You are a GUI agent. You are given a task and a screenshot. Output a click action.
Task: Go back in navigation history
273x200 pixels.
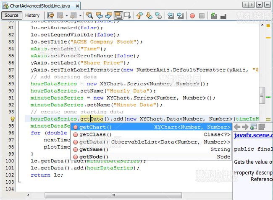click(x=60, y=15)
